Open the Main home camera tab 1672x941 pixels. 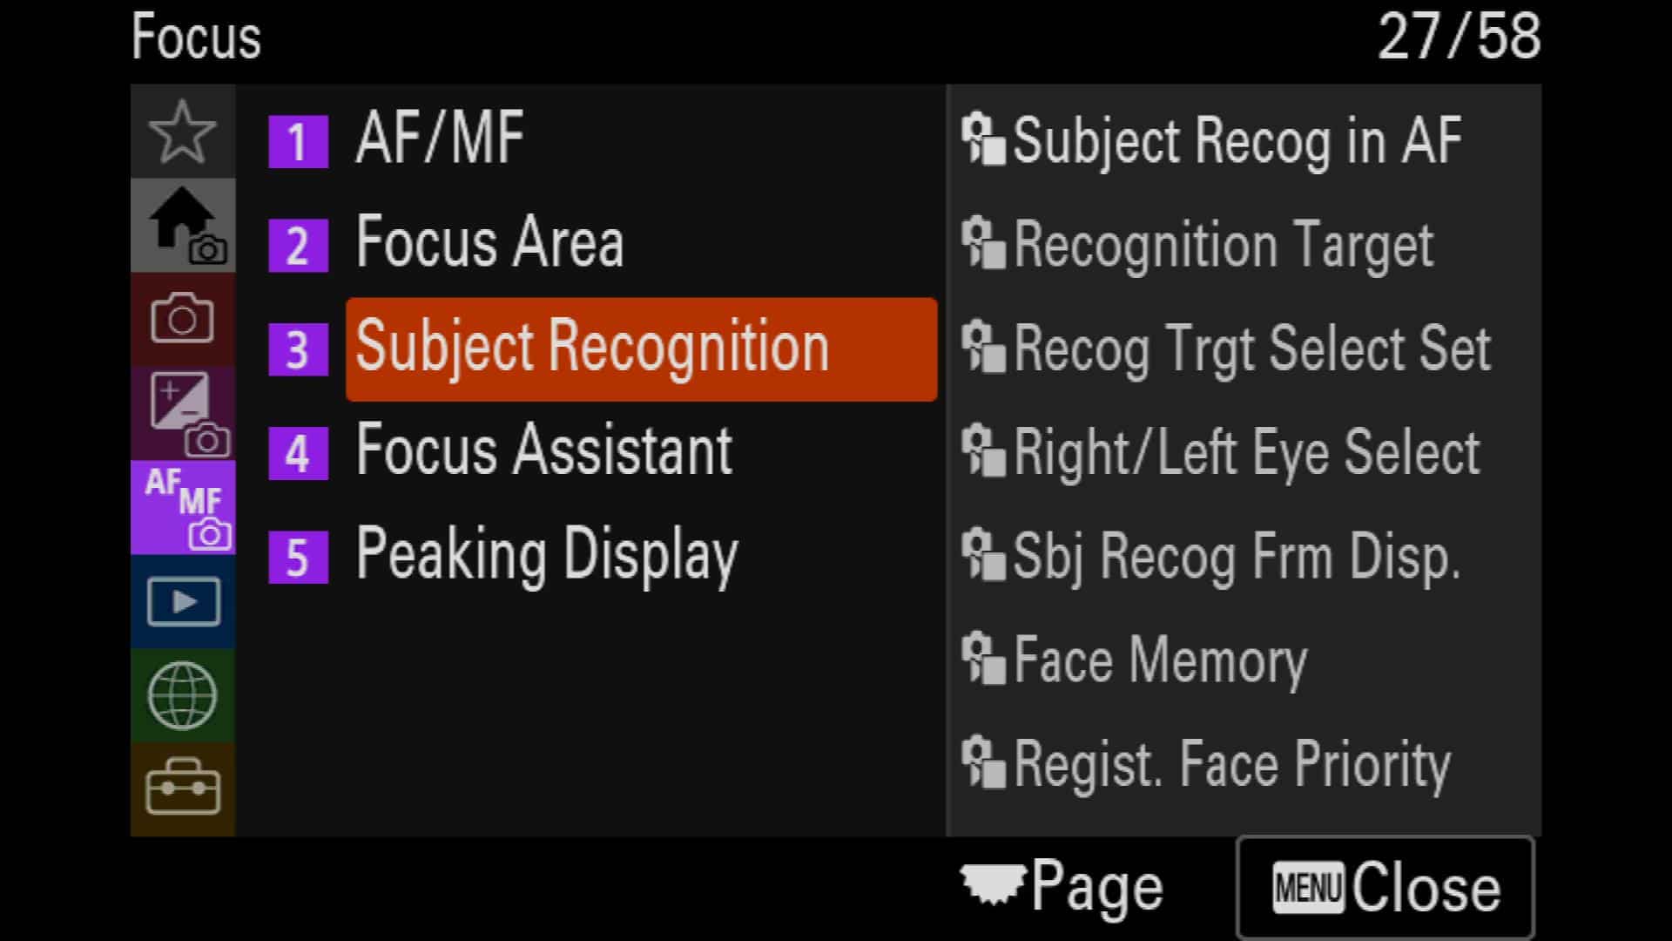click(x=182, y=226)
